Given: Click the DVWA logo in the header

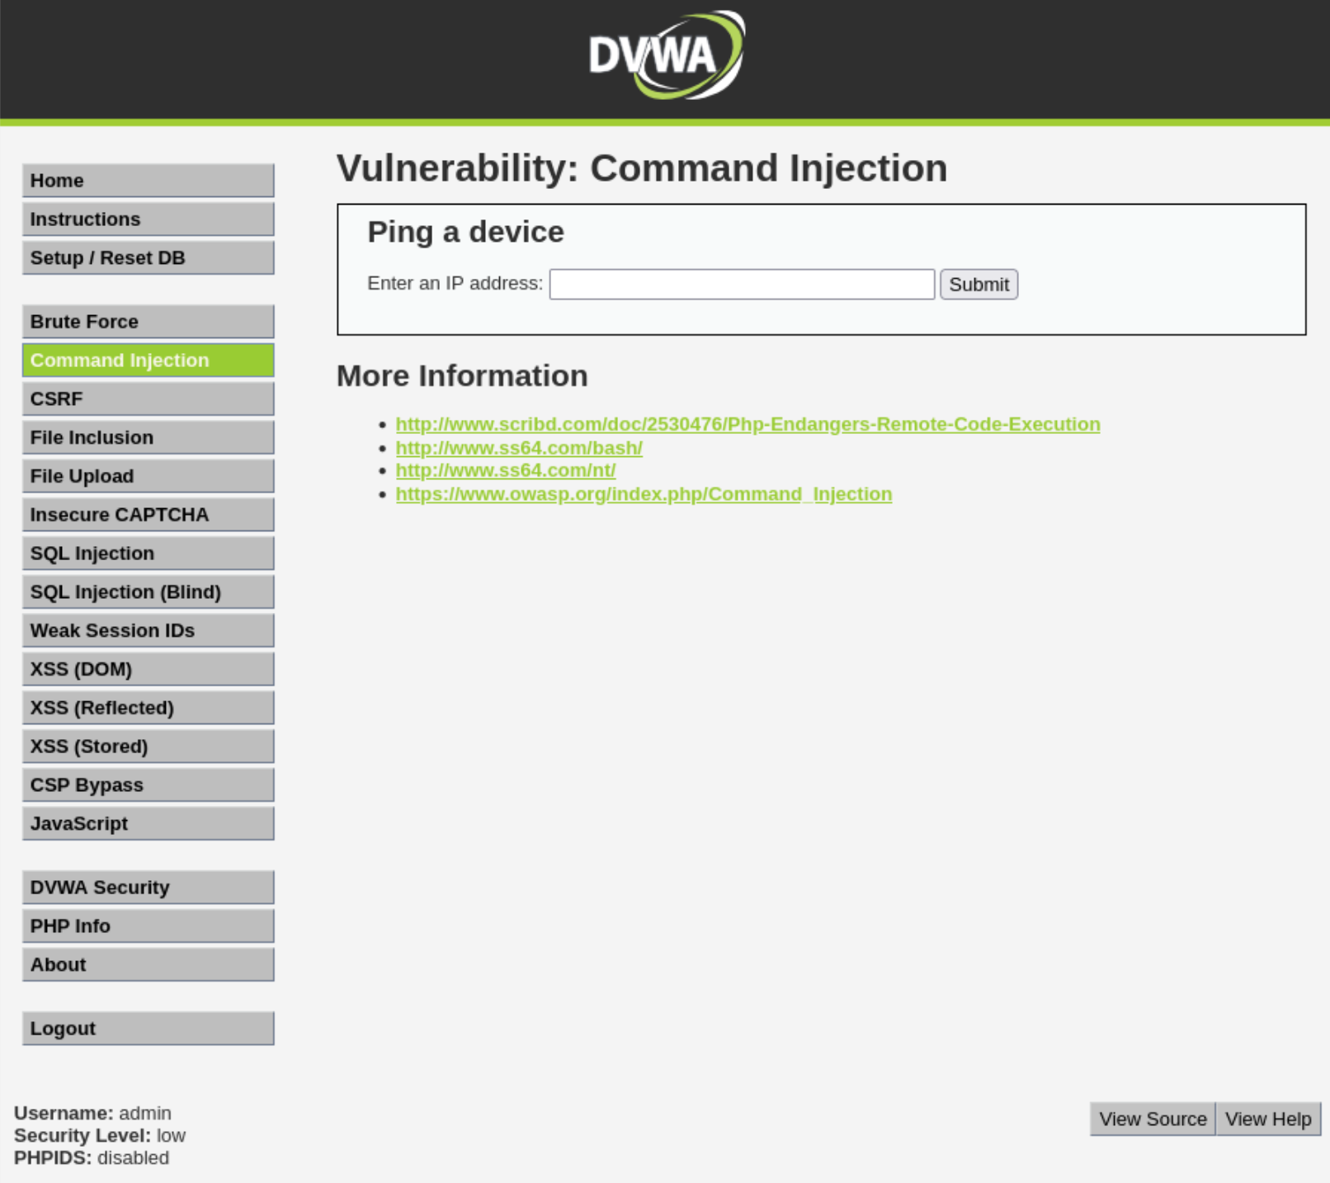Looking at the screenshot, I should pyautogui.click(x=667, y=55).
